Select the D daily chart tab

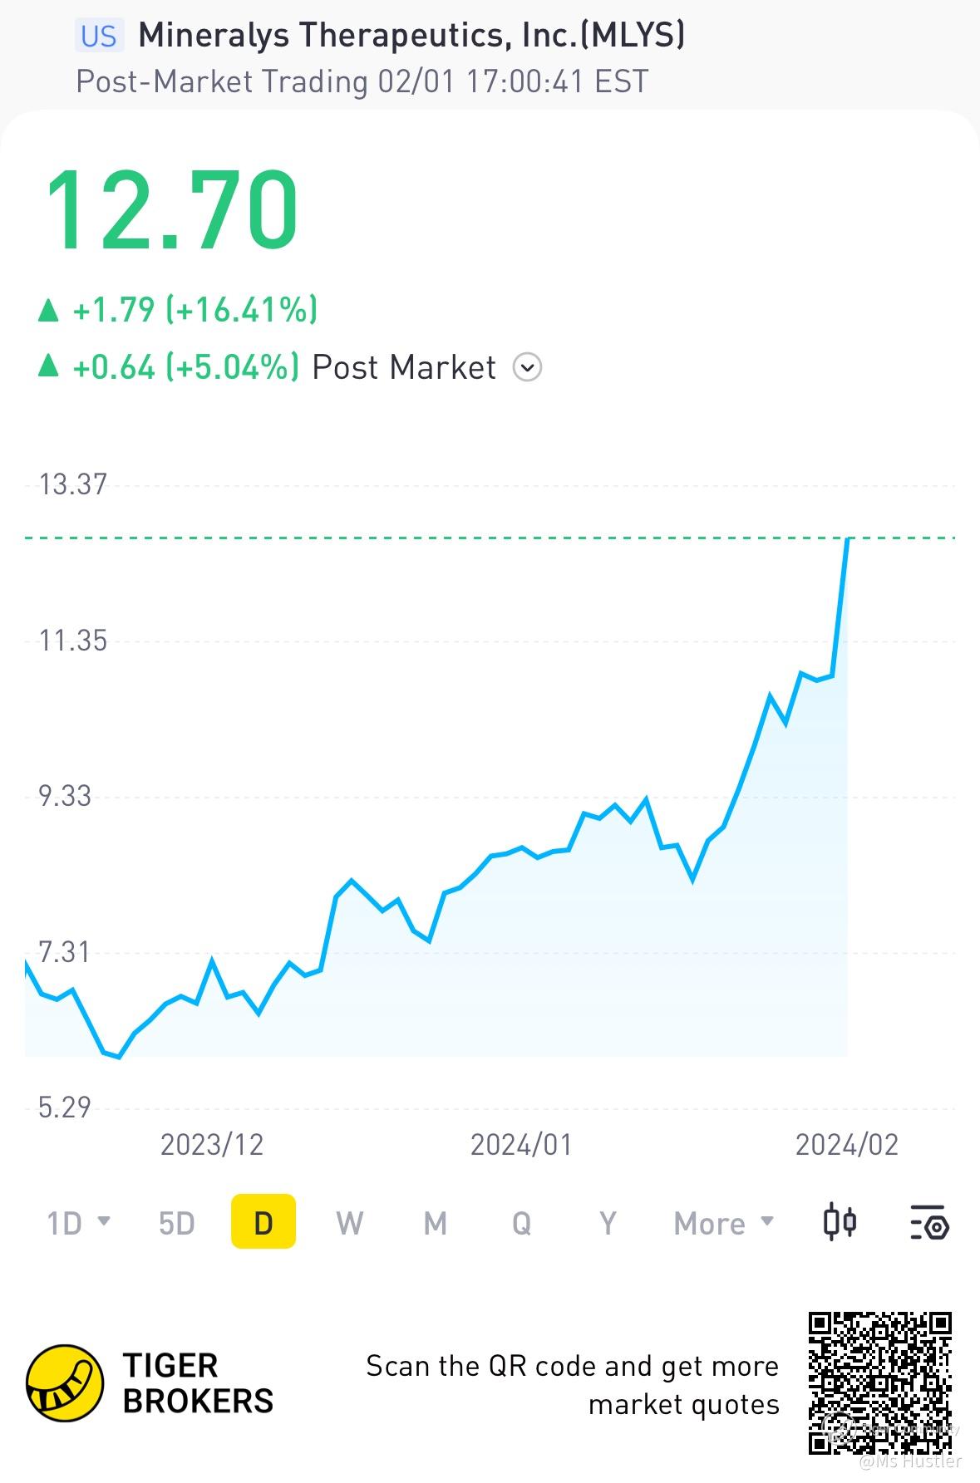tap(263, 1223)
